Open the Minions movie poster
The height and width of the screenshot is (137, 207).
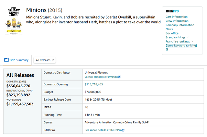point(14,20)
